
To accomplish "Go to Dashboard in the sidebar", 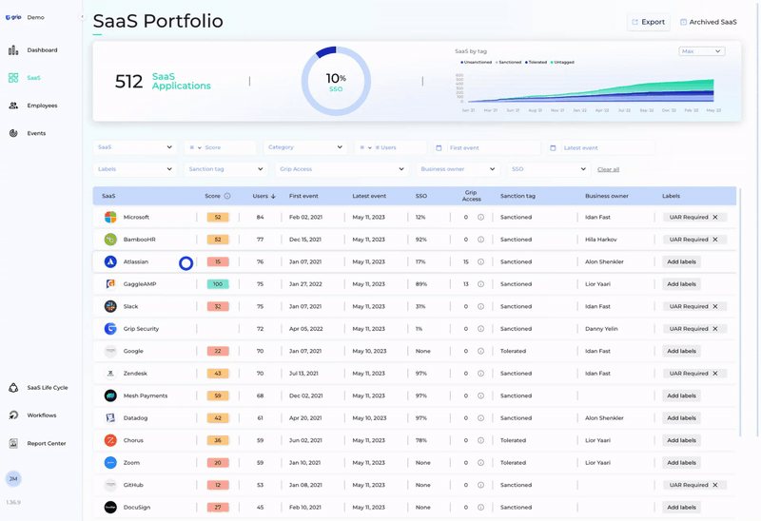I will coord(42,50).
